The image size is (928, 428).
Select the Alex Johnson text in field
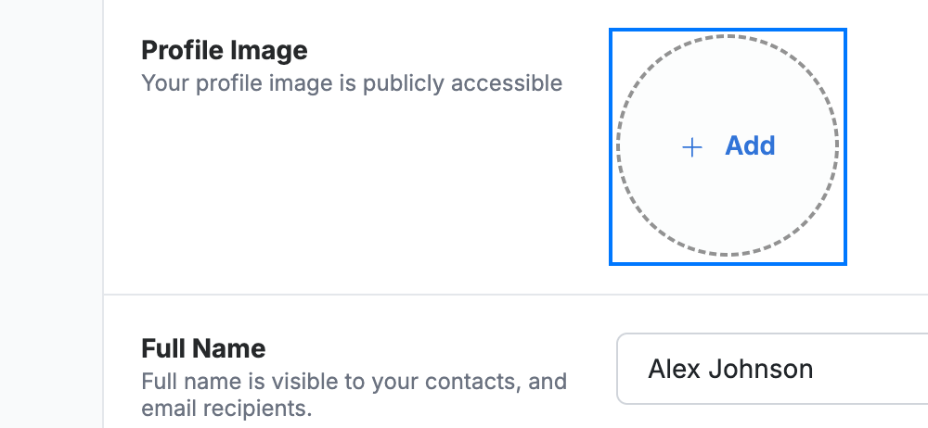[x=730, y=369]
